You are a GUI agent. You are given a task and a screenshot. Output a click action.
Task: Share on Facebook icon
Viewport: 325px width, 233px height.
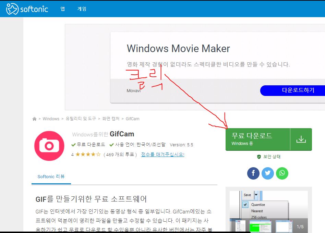coord(253,173)
